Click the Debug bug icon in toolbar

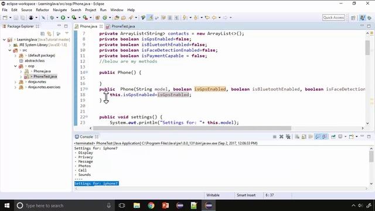52,18
